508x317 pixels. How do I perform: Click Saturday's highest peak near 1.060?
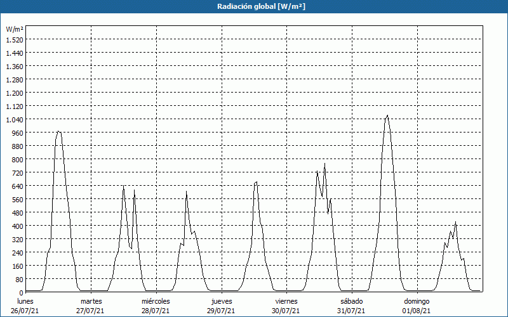click(387, 115)
